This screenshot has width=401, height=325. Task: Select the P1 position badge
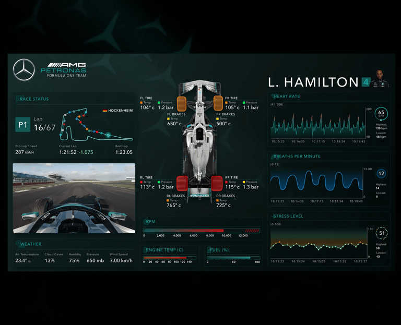(x=22, y=125)
